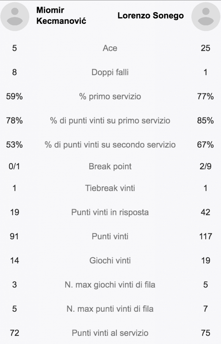
Task: Click N. max giochi vinti di fila
Action: click(x=110, y=285)
